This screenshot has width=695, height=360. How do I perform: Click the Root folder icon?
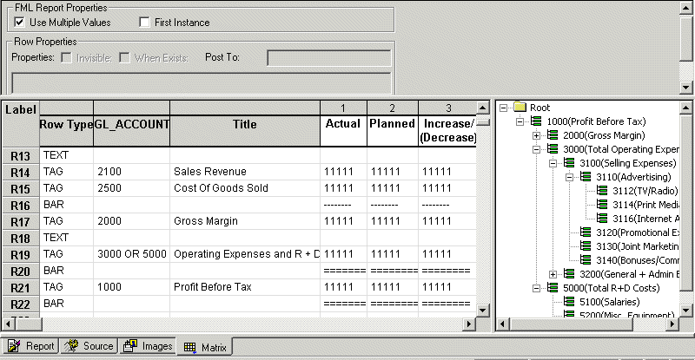(x=520, y=108)
